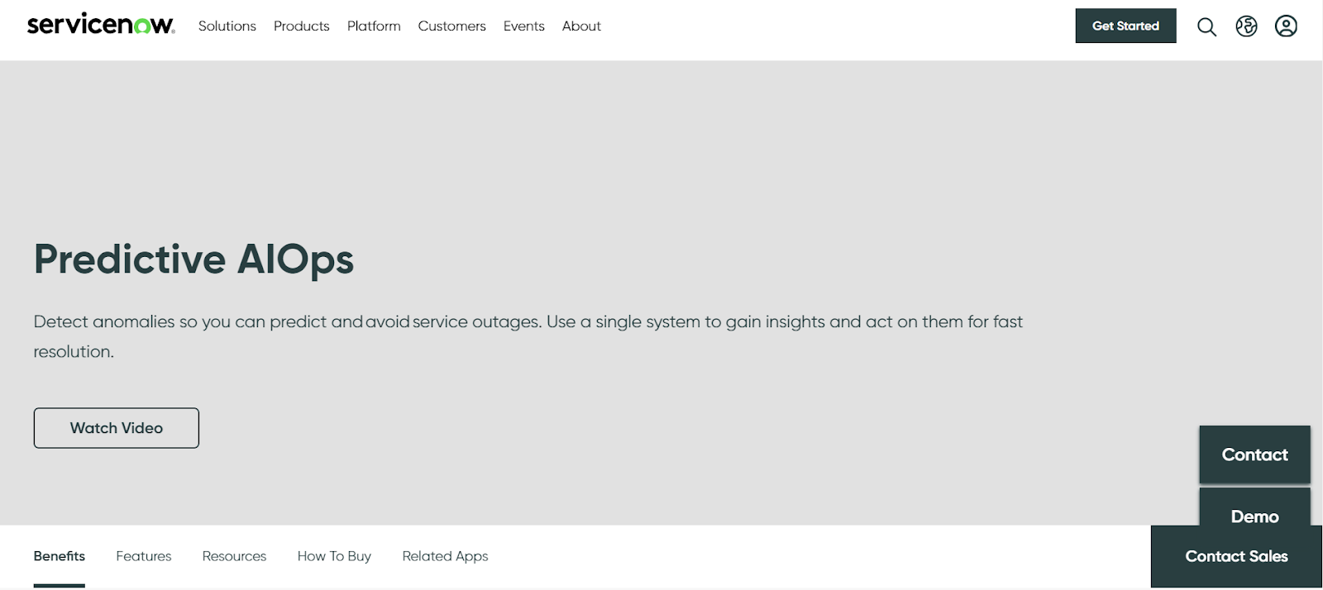Open the Platform menu
Image resolution: width=1323 pixels, height=590 pixels.
(x=374, y=26)
